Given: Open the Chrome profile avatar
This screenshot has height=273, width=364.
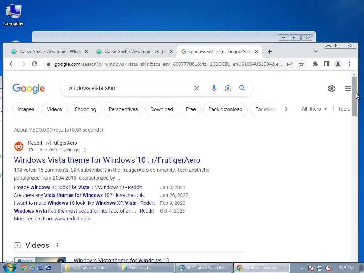Looking at the screenshot, I should tap(338, 64).
